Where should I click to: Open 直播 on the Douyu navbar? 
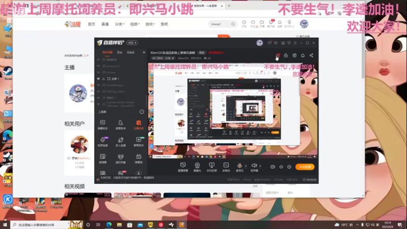[105, 24]
